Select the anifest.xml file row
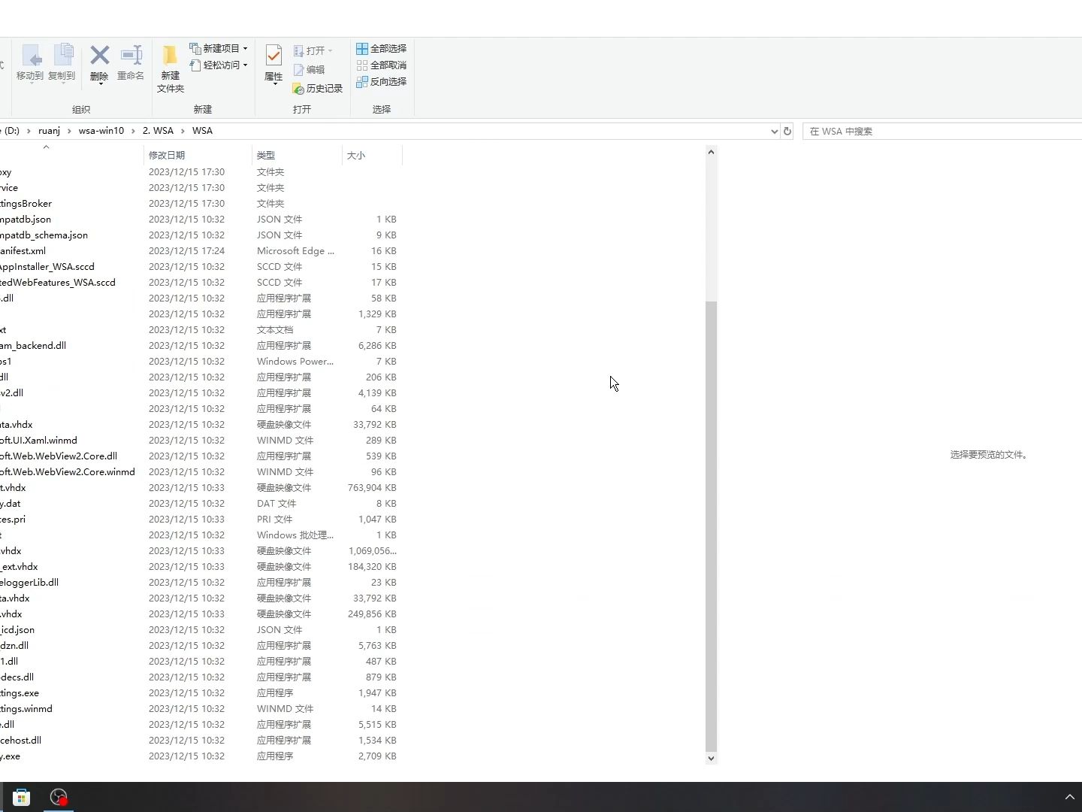 (x=199, y=251)
